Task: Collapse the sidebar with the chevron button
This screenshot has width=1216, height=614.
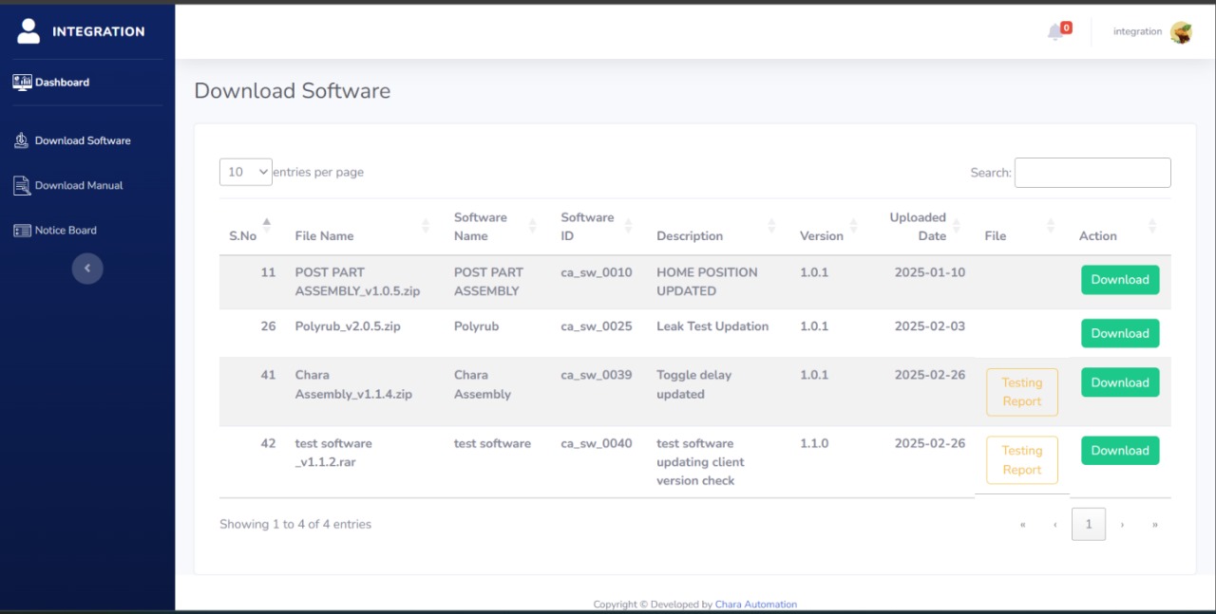Action: click(x=87, y=269)
